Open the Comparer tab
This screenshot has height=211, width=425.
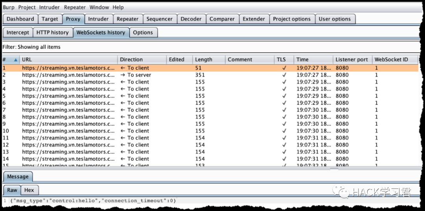(x=222, y=19)
